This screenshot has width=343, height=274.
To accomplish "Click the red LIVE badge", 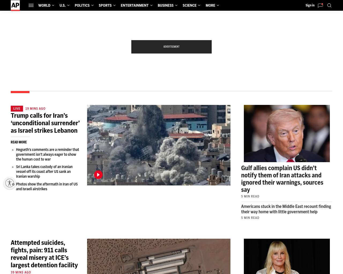I will click(17, 109).
